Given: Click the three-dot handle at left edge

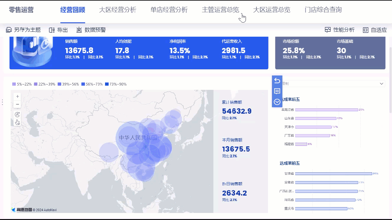Looking at the screenshot, I should click(x=2, y=102).
